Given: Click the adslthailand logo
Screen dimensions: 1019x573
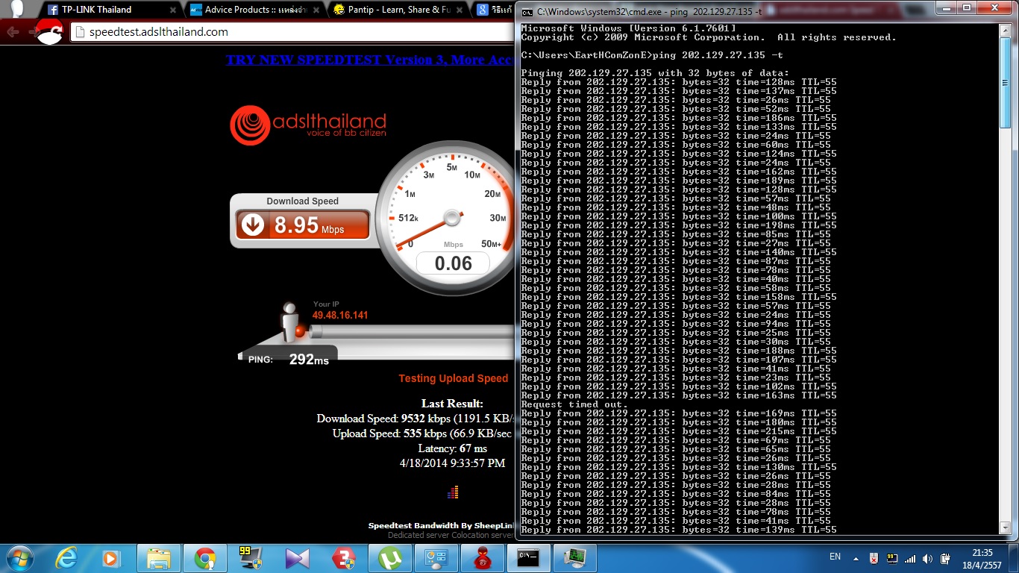Looking at the screenshot, I should pos(308,125).
